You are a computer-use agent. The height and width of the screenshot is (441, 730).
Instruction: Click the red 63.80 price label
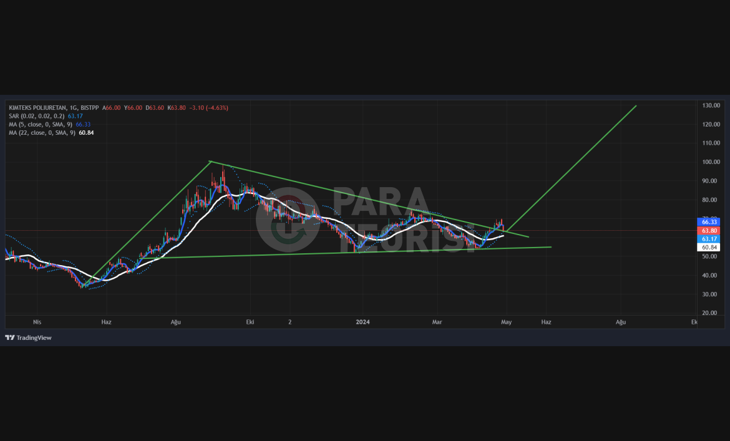(x=709, y=231)
